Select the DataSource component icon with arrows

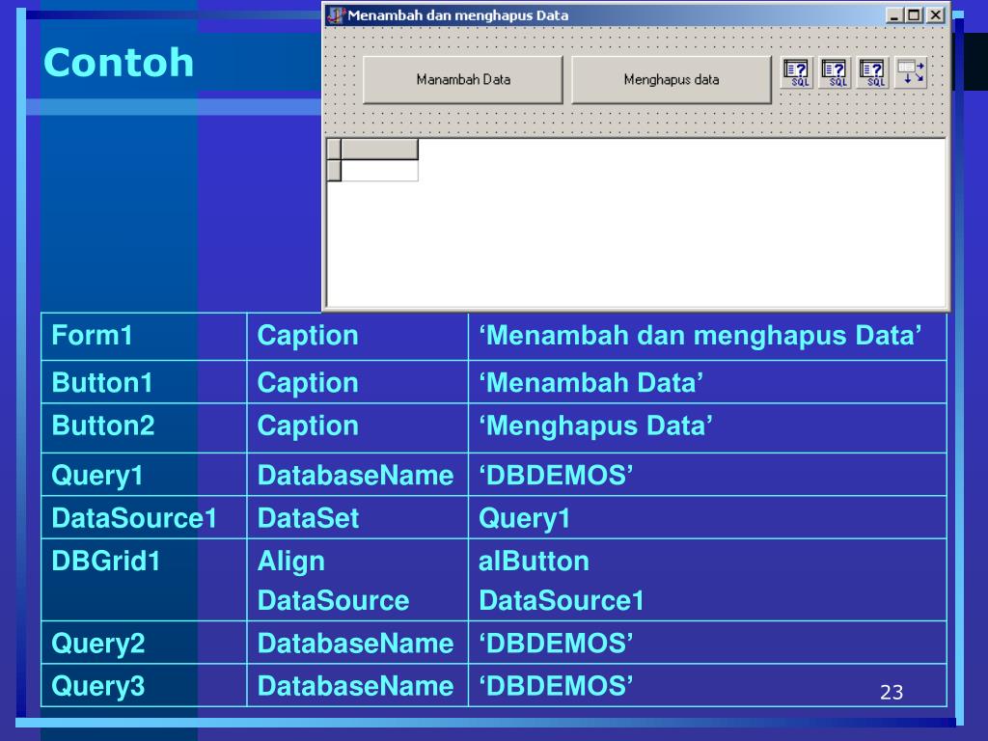tap(911, 72)
